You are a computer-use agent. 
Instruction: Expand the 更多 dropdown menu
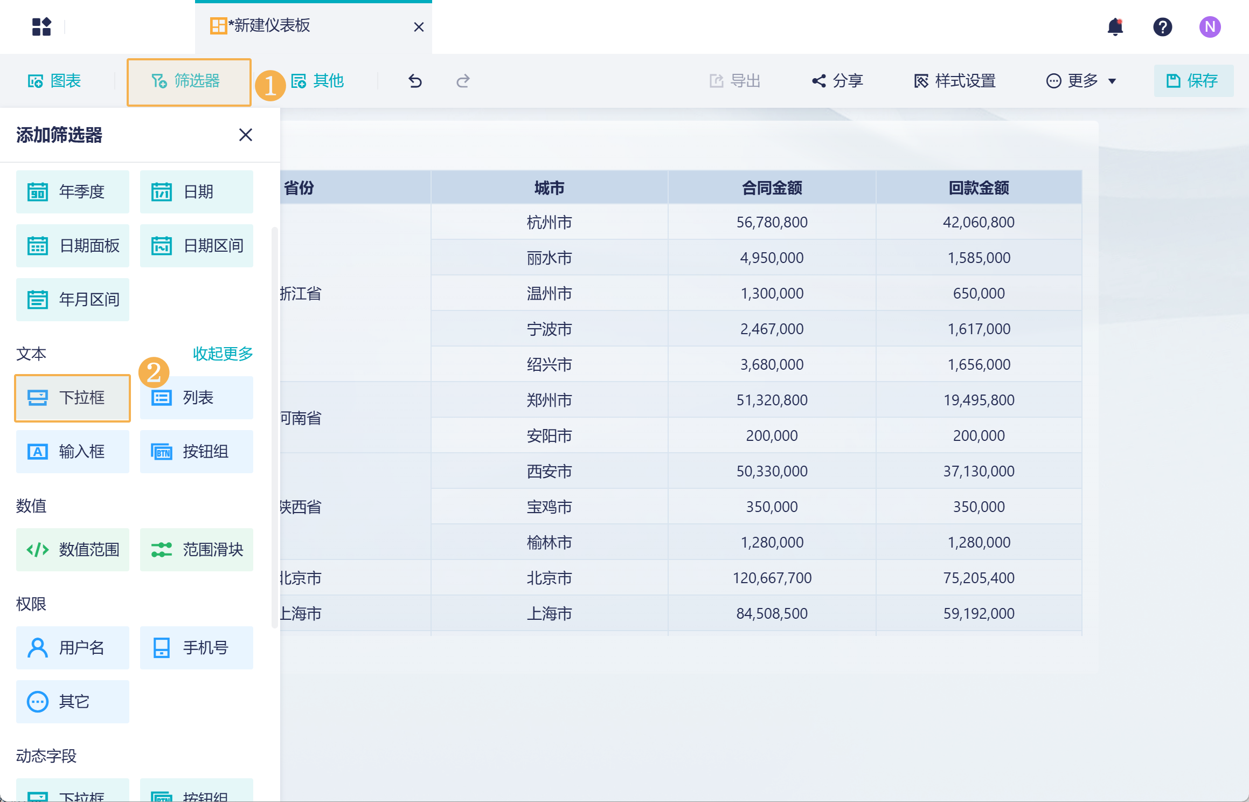1081,81
